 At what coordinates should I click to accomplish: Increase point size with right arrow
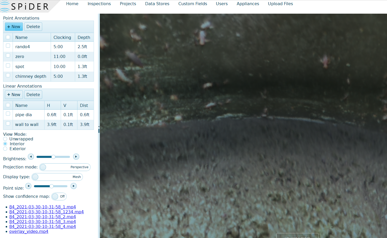[x=74, y=186]
